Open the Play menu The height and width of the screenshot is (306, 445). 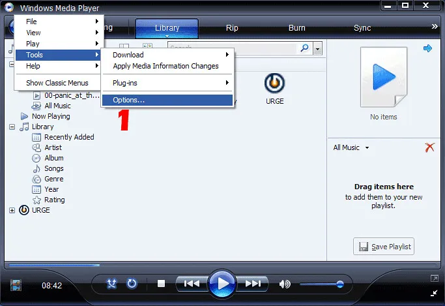(58, 44)
